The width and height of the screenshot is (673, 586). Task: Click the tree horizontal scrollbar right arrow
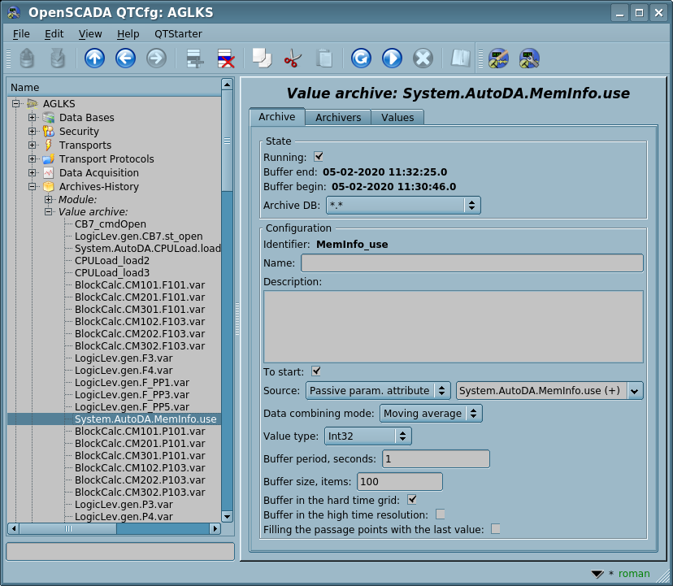point(215,528)
